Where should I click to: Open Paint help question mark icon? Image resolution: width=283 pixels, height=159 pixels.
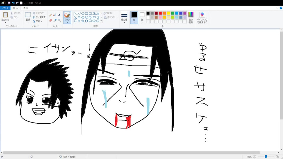281,8
